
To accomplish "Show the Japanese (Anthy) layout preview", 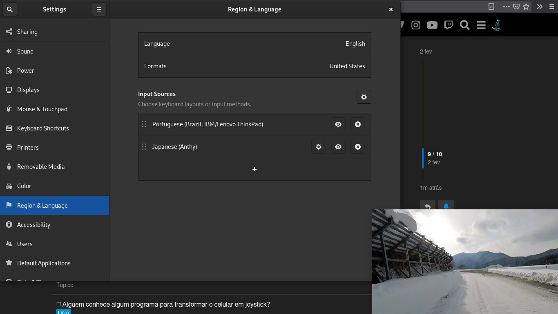I will 338,147.
